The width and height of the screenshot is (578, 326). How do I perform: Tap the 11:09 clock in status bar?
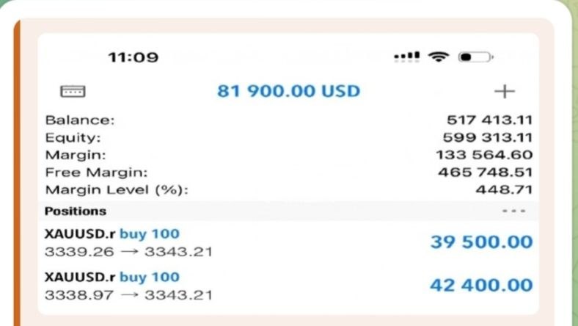[133, 57]
